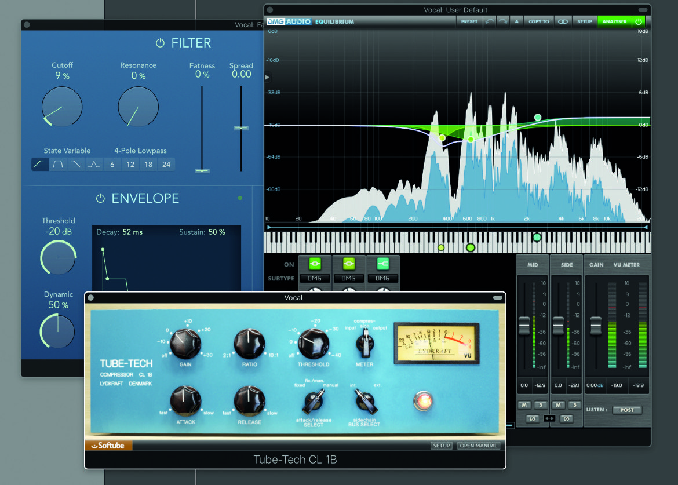Click the Tube-Tech RATIO knob
678x485 pixels.
pos(249,344)
